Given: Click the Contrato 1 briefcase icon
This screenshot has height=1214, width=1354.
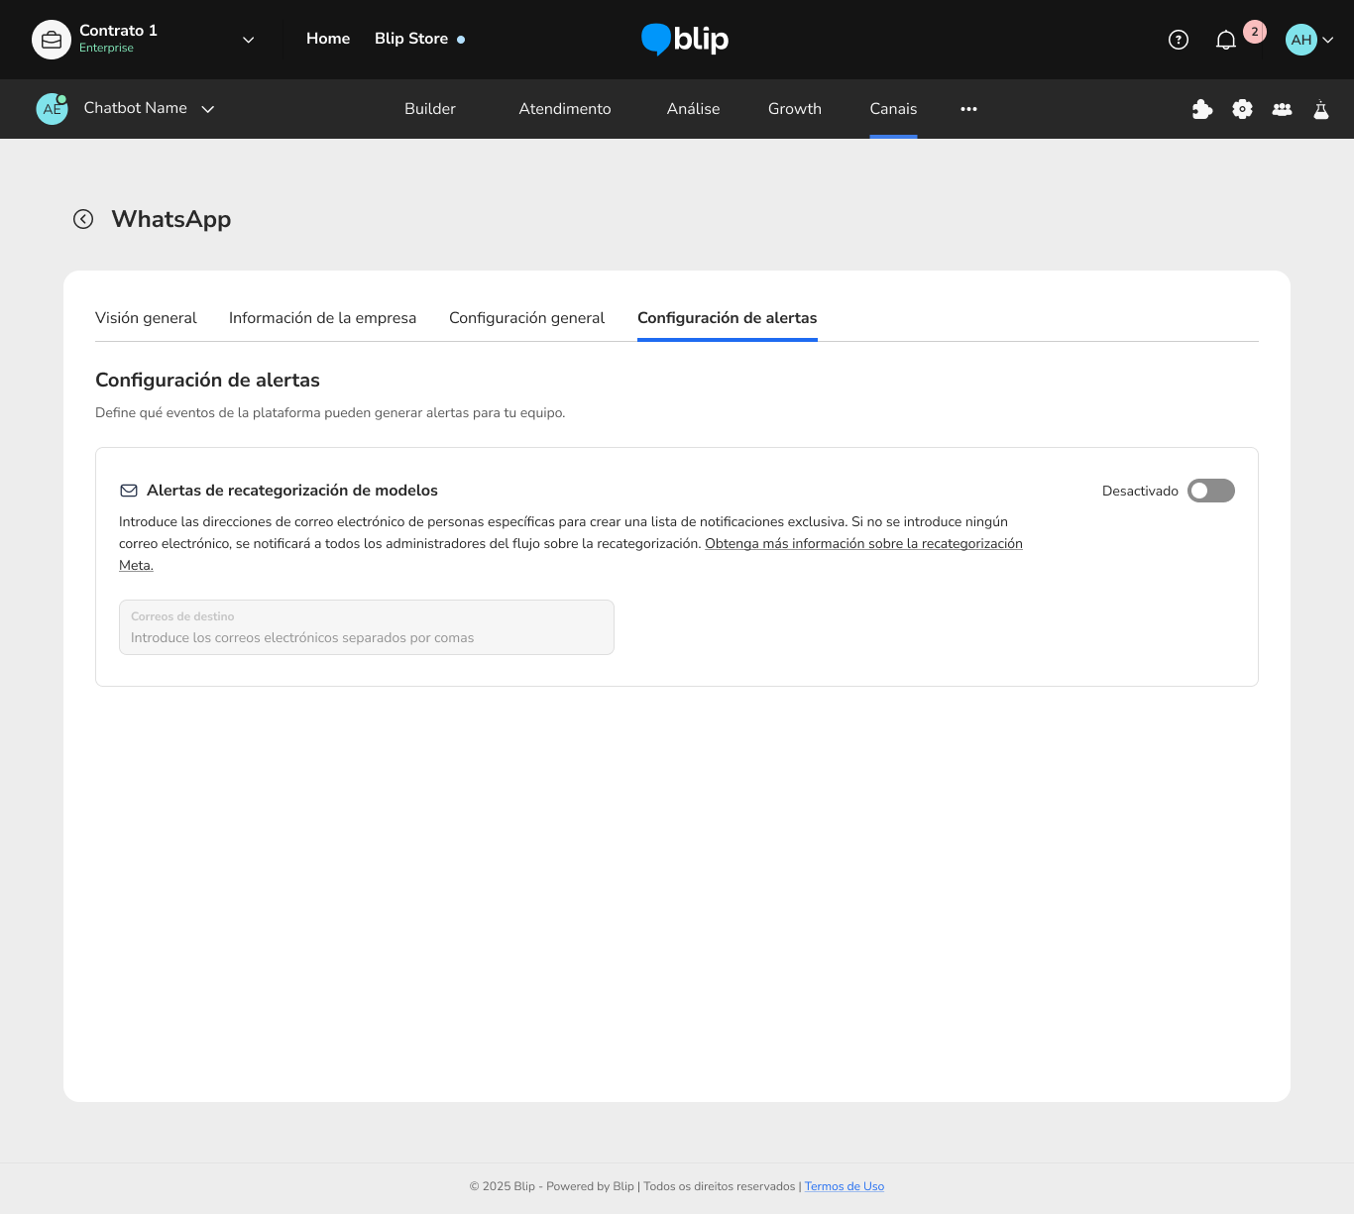Looking at the screenshot, I should (x=52, y=40).
